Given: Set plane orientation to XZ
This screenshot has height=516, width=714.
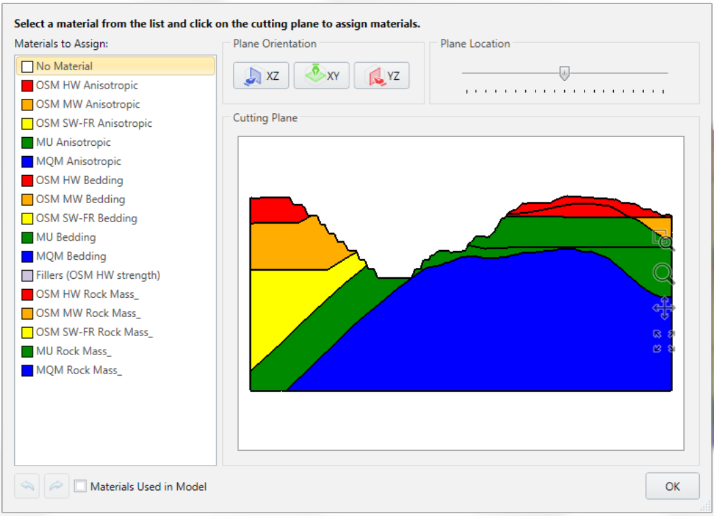Looking at the screenshot, I should [x=261, y=76].
